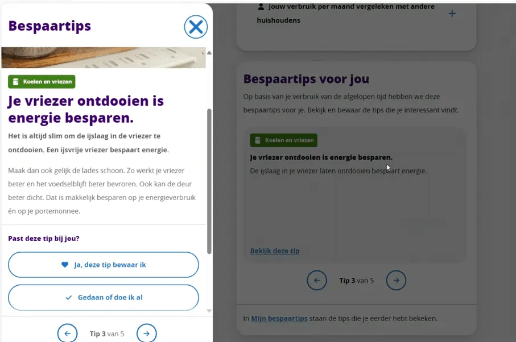Screen dimensions: 516x342
Task: Click previous tip arrow in main page
Action: (317, 280)
